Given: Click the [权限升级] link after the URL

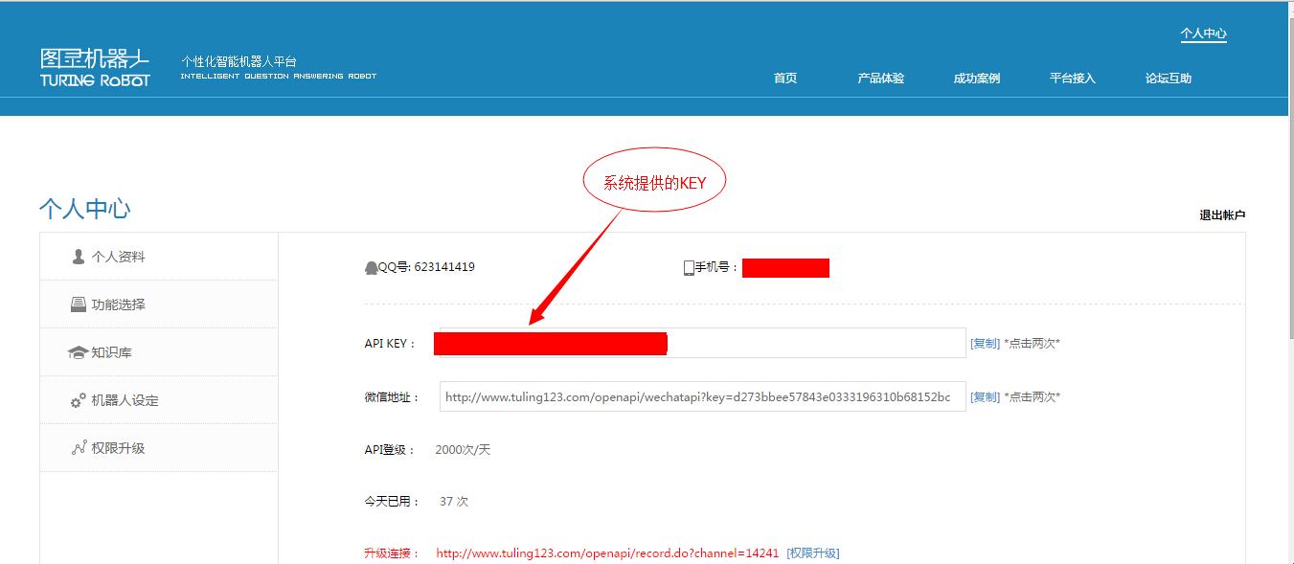Looking at the screenshot, I should tap(813, 553).
